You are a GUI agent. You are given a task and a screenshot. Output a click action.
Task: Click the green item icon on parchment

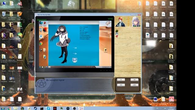click(117, 31)
